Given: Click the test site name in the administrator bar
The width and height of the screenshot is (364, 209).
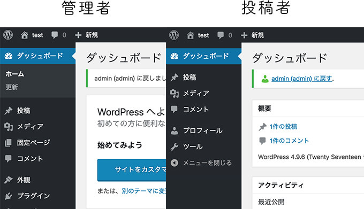Looking at the screenshot, I should [x=37, y=35].
